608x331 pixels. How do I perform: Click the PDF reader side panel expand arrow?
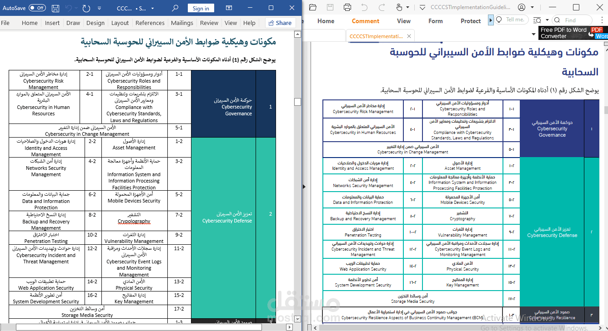point(304,187)
